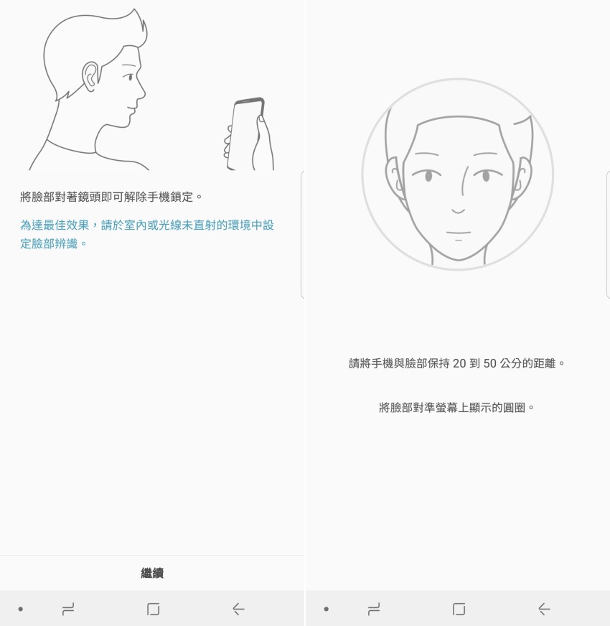Tap the back arrow in right screen's navigation bar
The width and height of the screenshot is (610, 626).
pyautogui.click(x=544, y=609)
